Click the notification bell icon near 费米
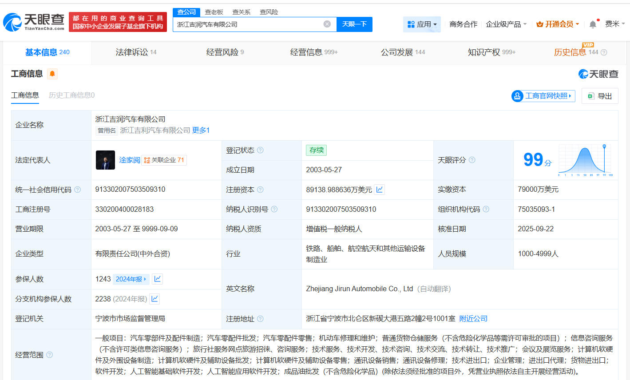 point(592,24)
